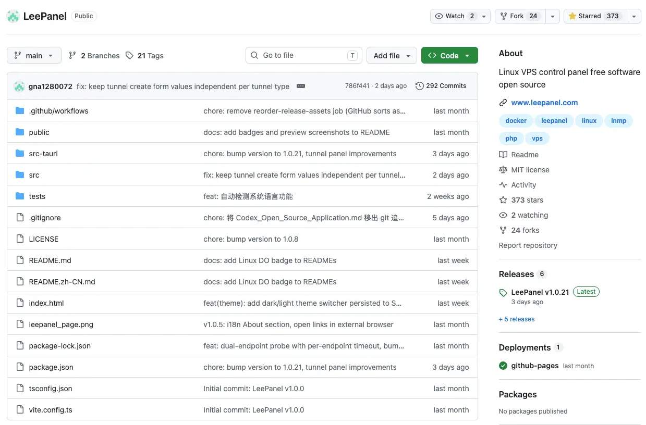Screen dimensions: 646x425
Task: Open the LeePanel v1.0.21 release
Action: (x=540, y=292)
